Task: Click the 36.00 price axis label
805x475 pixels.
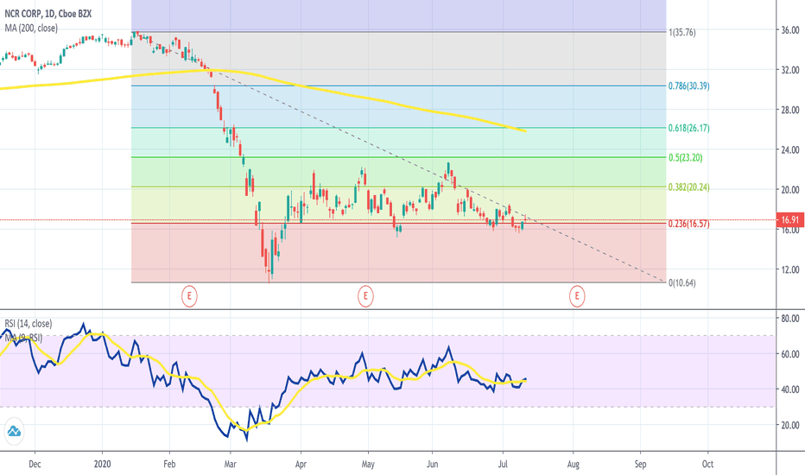Action: coord(790,30)
